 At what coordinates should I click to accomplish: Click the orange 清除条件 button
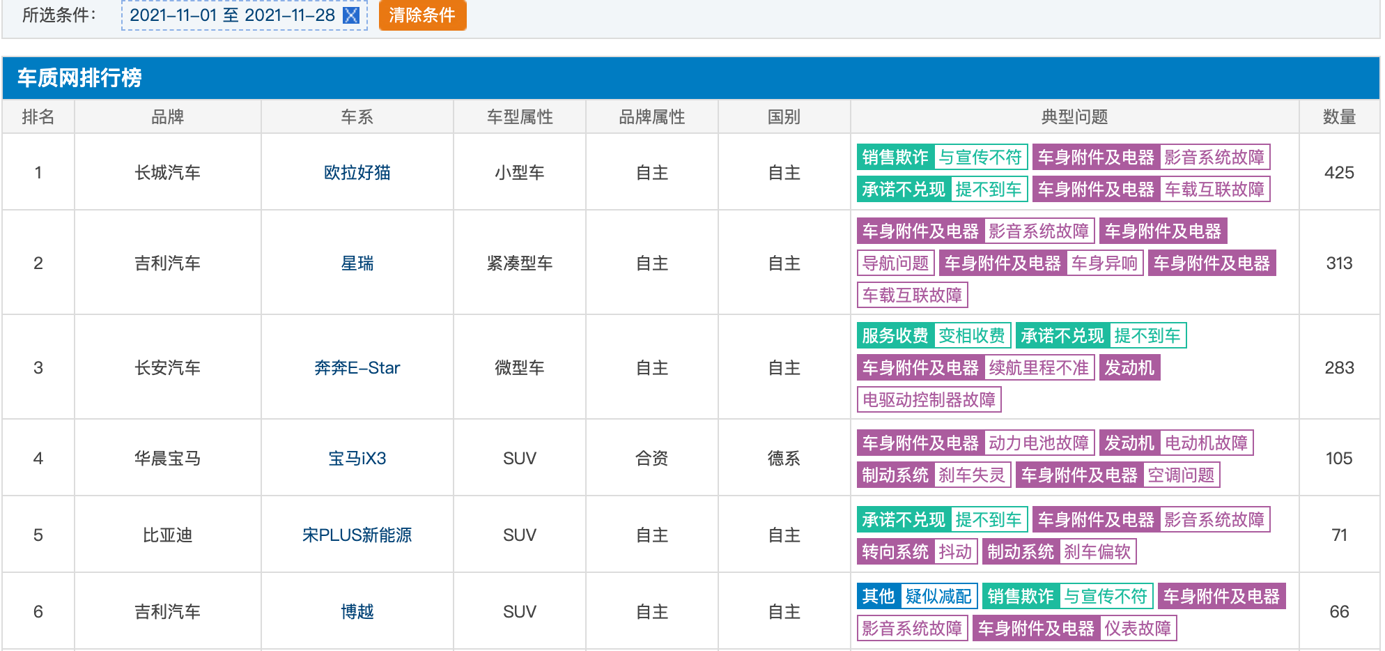pyautogui.click(x=422, y=15)
